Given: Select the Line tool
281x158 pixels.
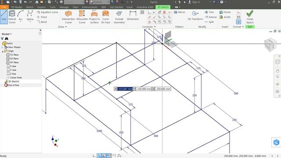Looking at the screenshot, I should tap(4, 17).
